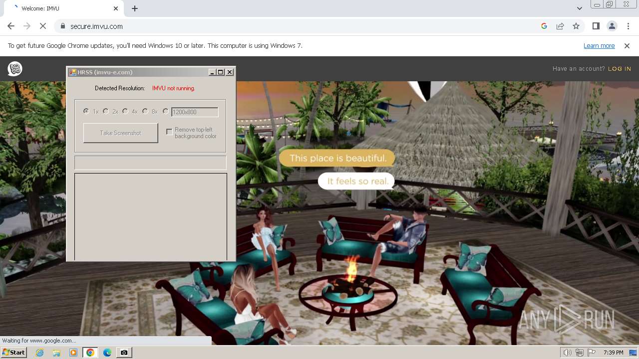Image resolution: width=639 pixels, height=359 pixels.
Task: Go back with the browser back arrow
Action: pyautogui.click(x=11, y=26)
